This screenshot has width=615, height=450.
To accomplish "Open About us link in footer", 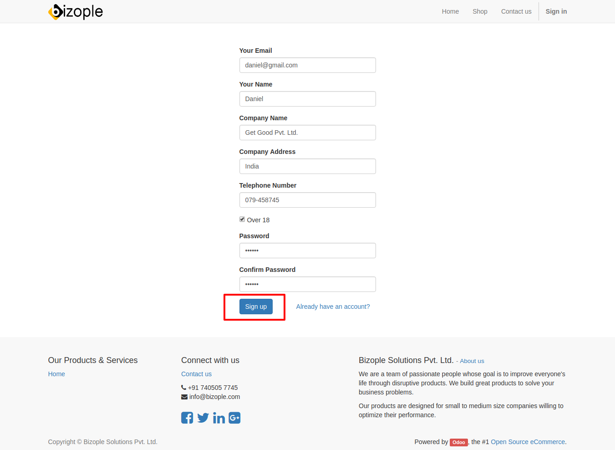I will pos(472,361).
